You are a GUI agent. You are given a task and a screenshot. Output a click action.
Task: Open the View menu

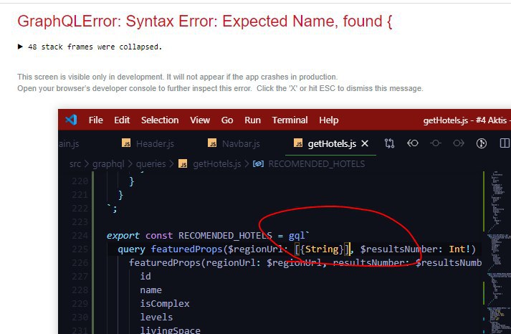click(200, 120)
